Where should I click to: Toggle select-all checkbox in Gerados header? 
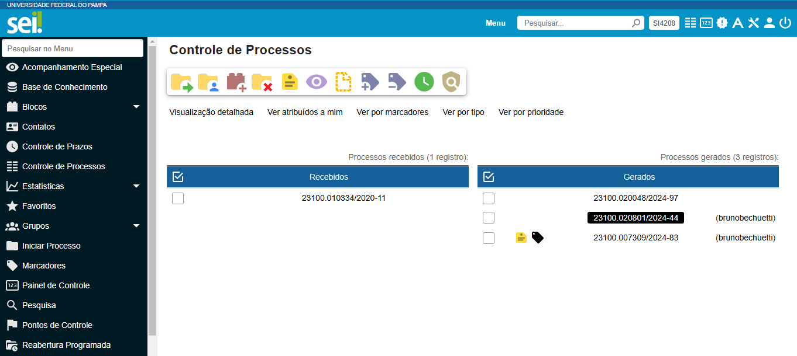[x=489, y=177]
